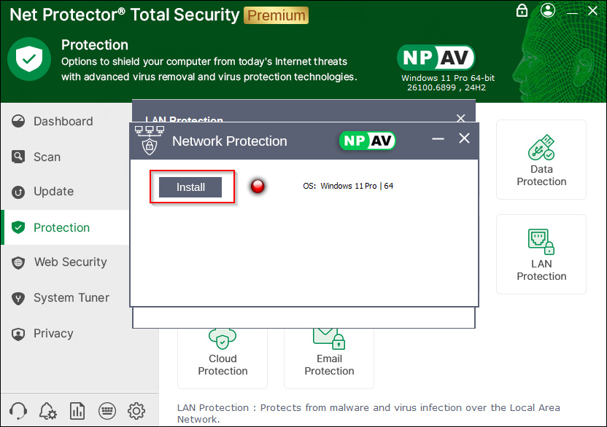
Task: Select Scan from the sidebar
Action: (47, 157)
